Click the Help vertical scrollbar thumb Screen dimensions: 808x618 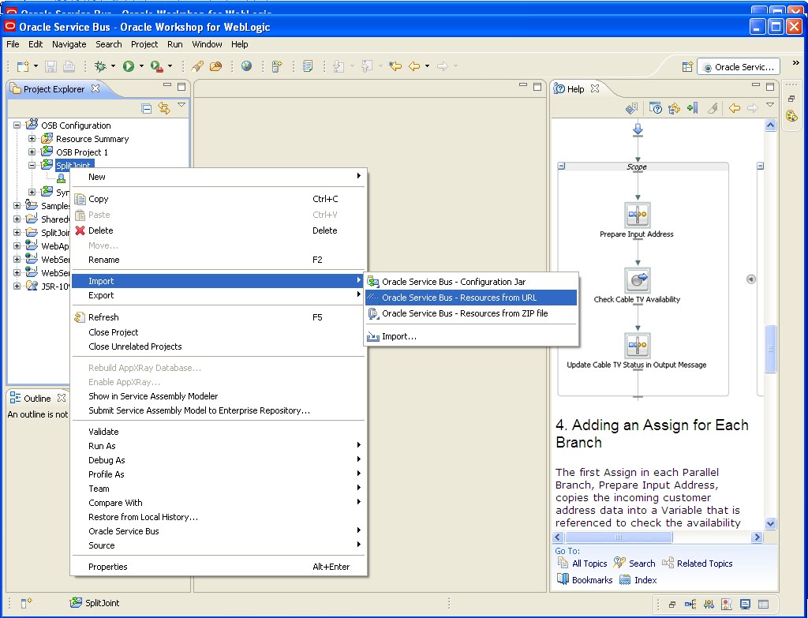pyautogui.click(x=770, y=348)
